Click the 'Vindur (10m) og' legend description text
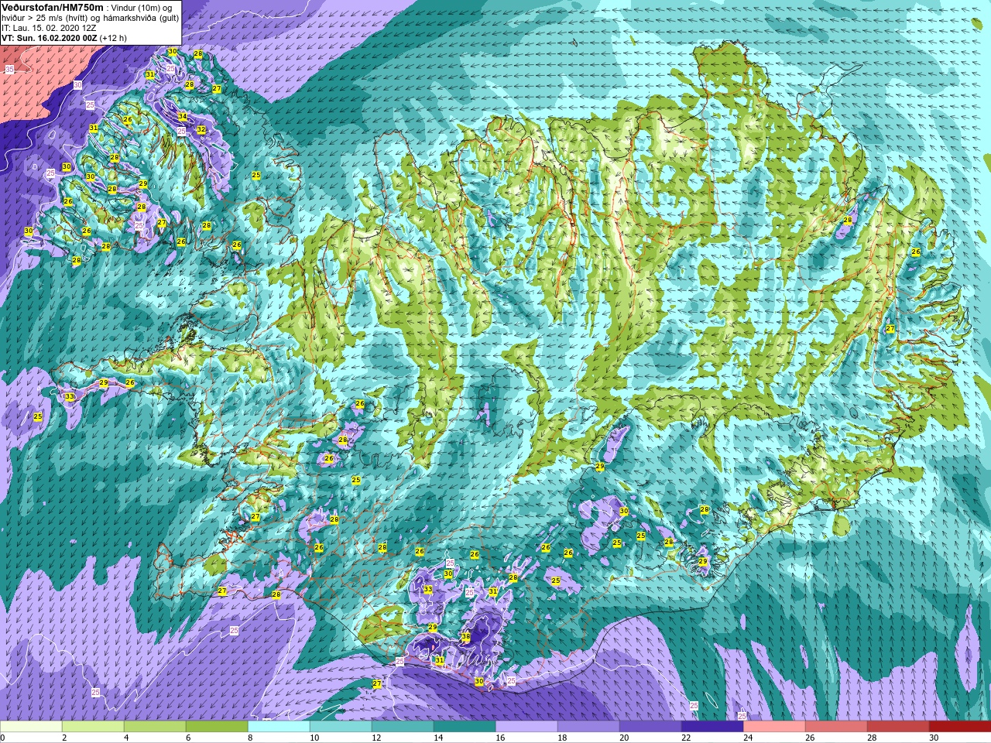Image resolution: width=991 pixels, height=743 pixels. 142,8
